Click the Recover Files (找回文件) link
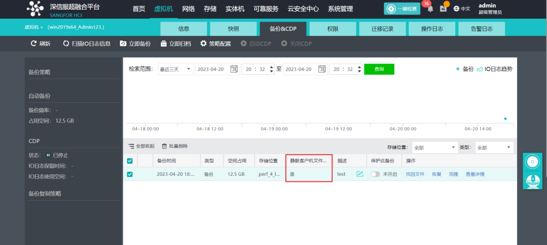The height and width of the screenshot is (245, 547). click(x=415, y=174)
